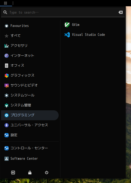Click the Software Center download icon
Image resolution: width=131 pixels, height=183 pixels.
pyautogui.click(x=7, y=159)
